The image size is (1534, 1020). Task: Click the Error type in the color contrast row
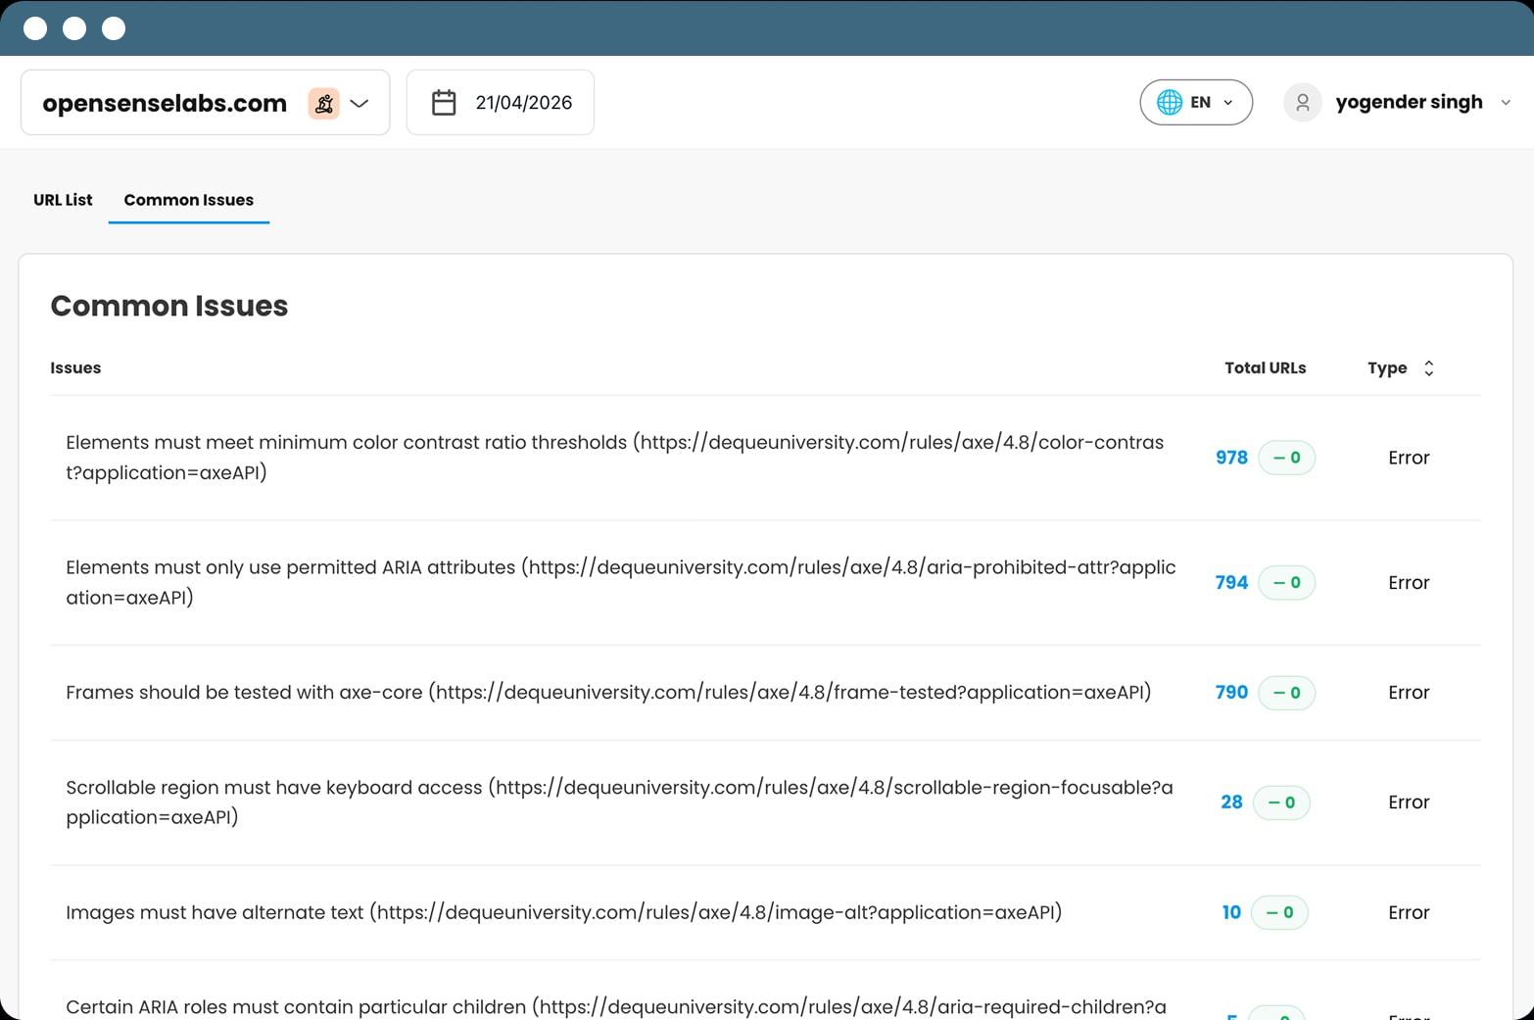[1409, 458]
